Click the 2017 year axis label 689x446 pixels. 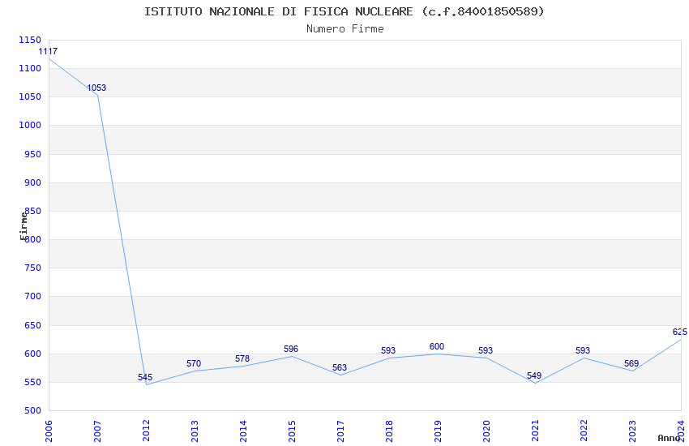[340, 431]
